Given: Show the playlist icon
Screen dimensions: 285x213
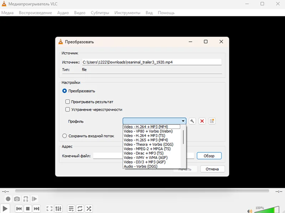Looking at the screenshot, I should (x=71, y=209).
